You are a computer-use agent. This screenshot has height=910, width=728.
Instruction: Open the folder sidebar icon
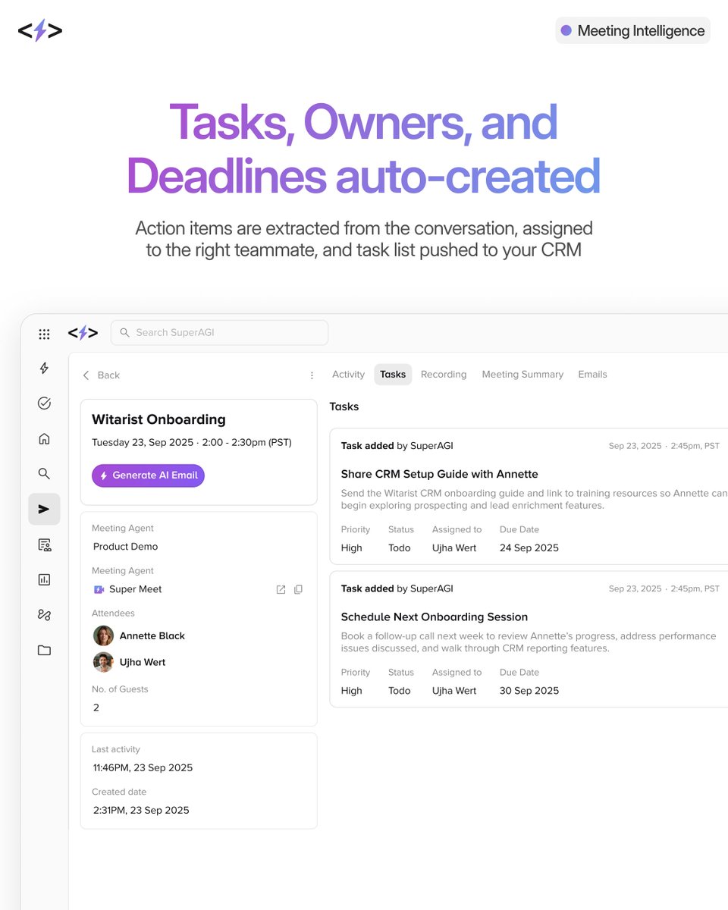tap(44, 650)
